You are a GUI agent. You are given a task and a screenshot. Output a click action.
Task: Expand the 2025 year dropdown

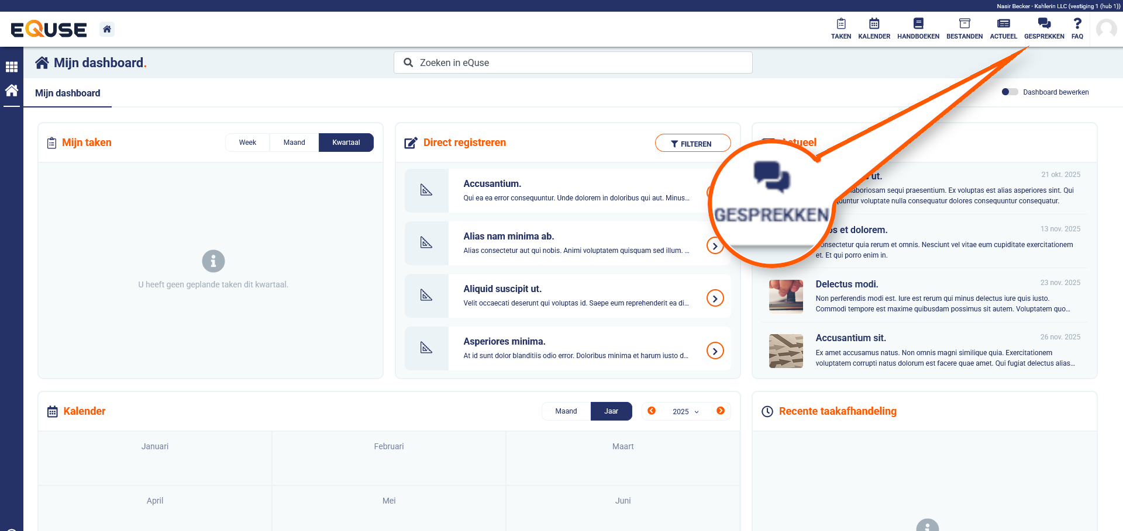pos(685,411)
